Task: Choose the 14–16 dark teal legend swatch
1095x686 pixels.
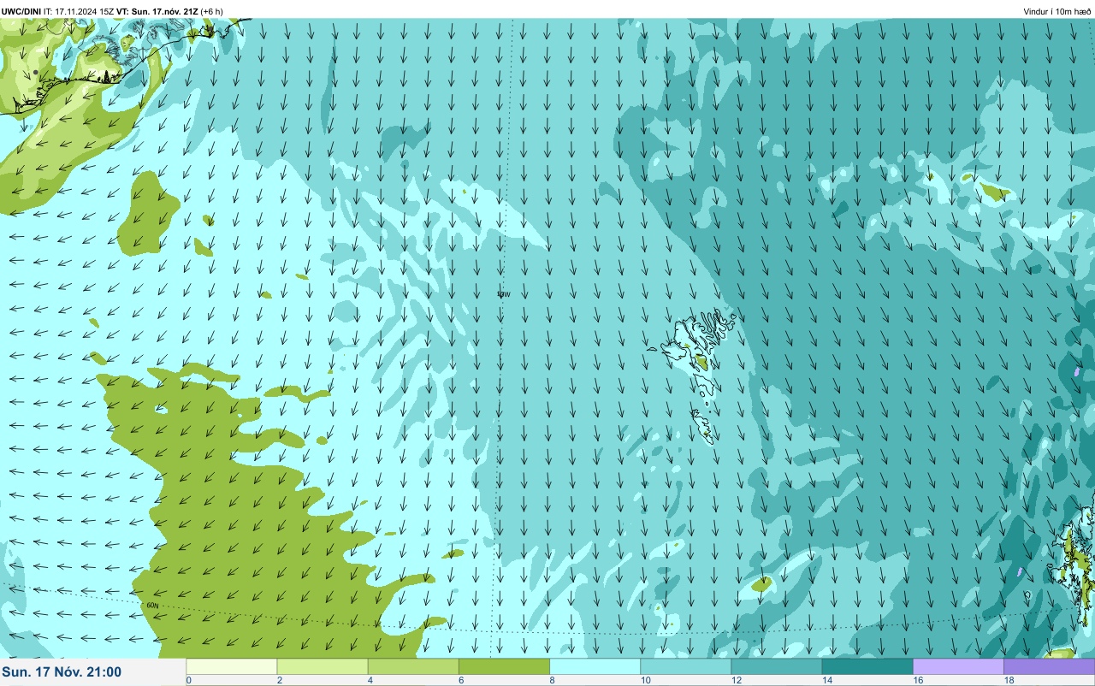Action: click(x=867, y=666)
